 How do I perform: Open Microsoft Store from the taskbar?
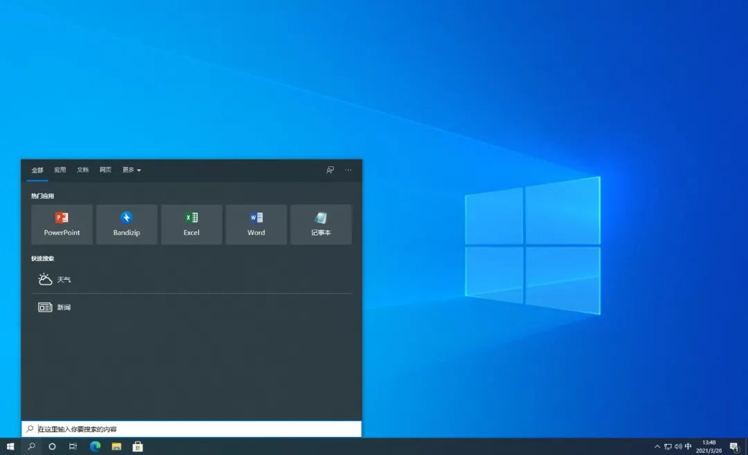[138, 447]
